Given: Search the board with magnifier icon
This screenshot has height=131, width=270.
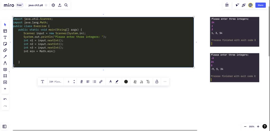Looking at the screenshot, I should (66, 5).
